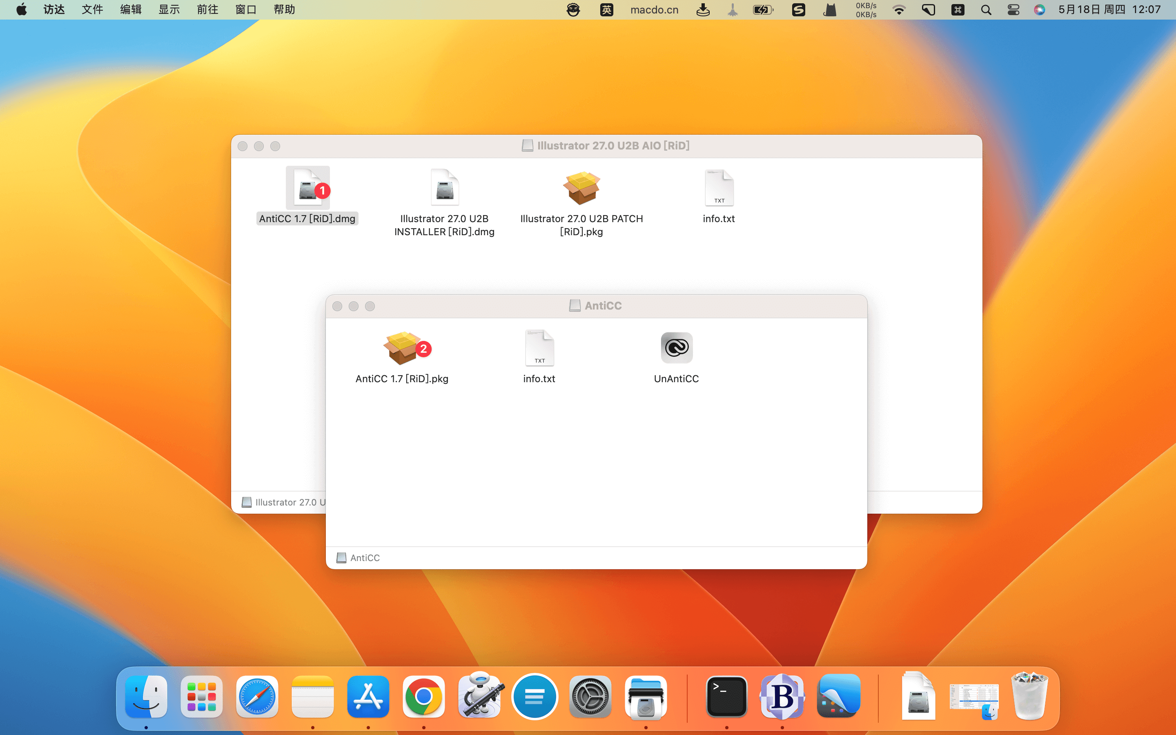
Task: Select info.txt in the AntiCC window
Action: coord(539,348)
